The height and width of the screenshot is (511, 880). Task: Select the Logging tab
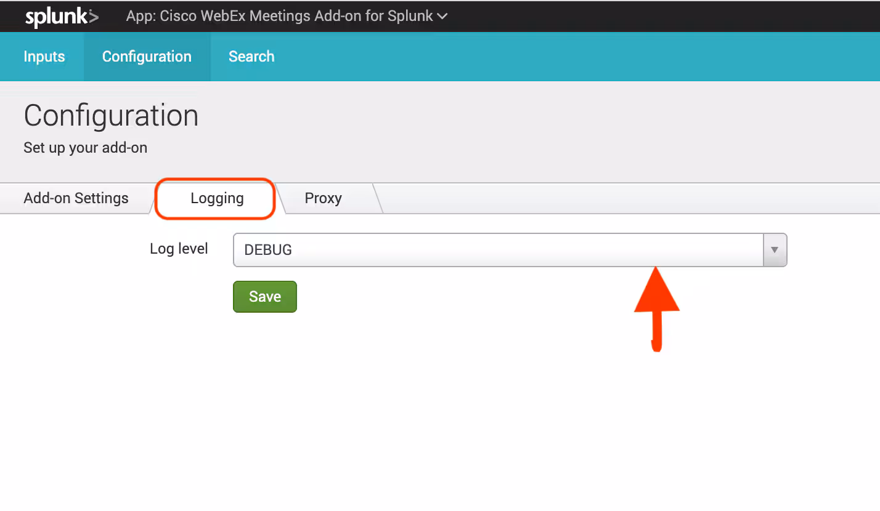click(x=217, y=198)
